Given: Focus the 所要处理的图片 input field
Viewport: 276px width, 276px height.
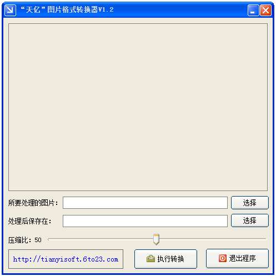Looking at the screenshot, I should pyautogui.click(x=145, y=203).
